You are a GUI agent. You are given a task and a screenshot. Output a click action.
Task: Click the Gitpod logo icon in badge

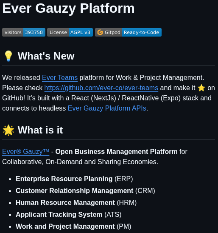[100, 32]
